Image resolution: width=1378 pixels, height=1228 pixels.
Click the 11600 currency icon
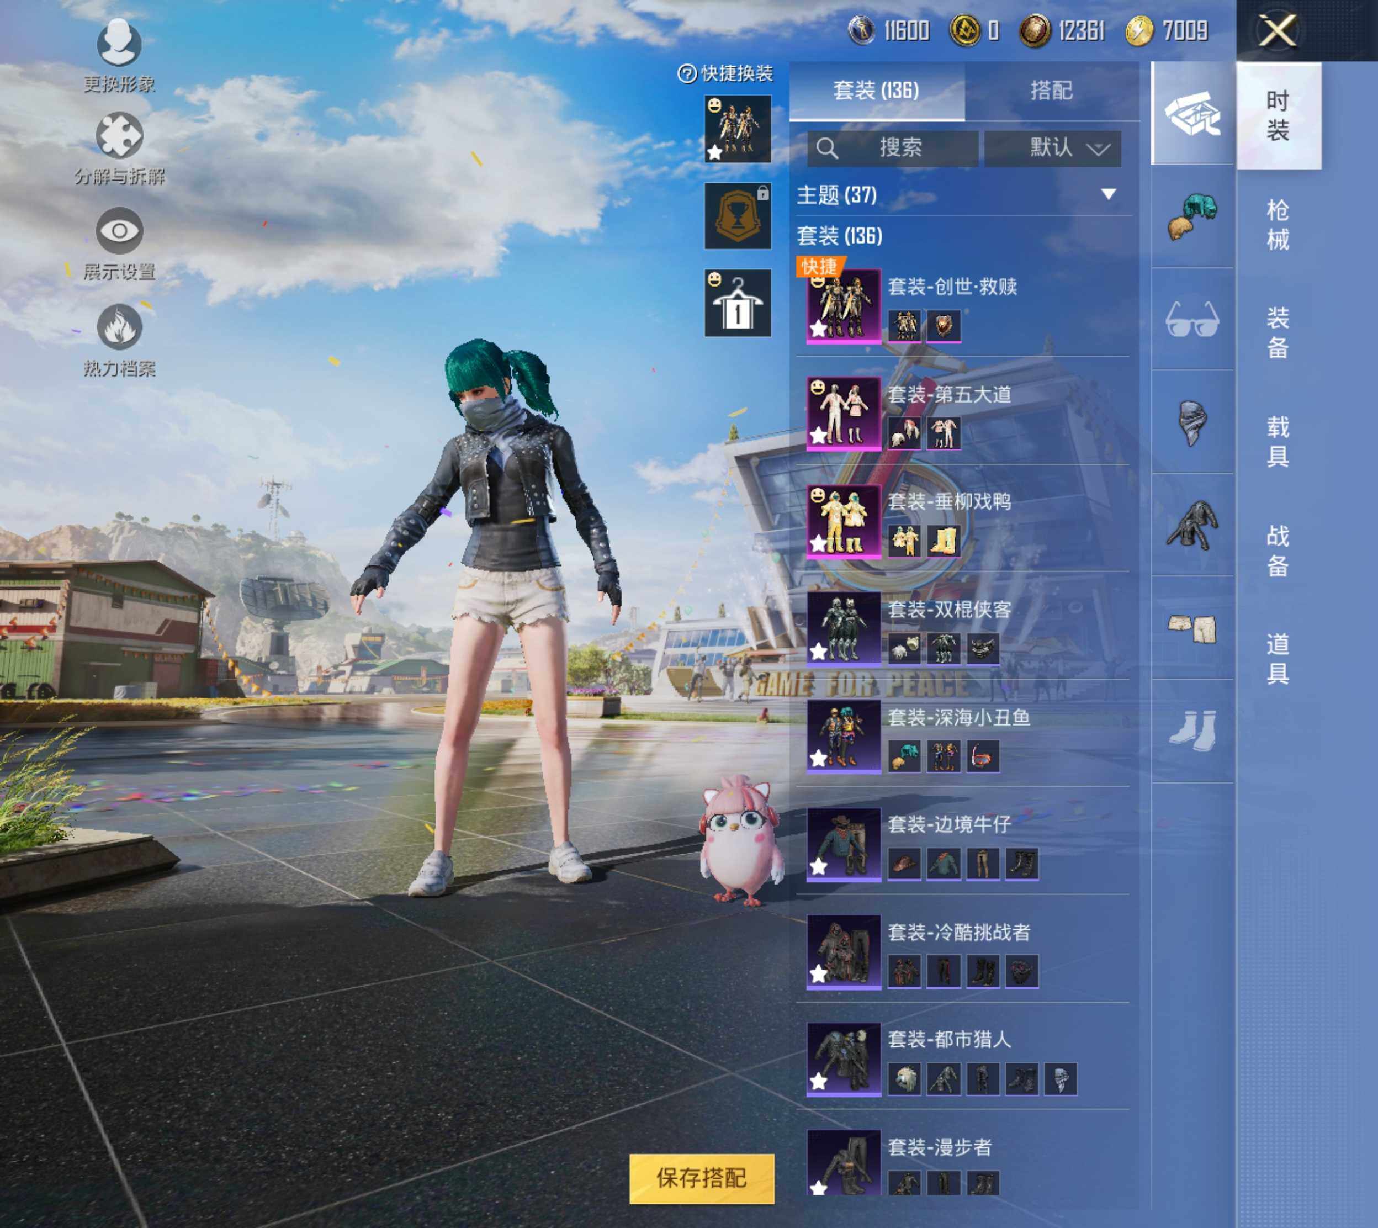861,30
